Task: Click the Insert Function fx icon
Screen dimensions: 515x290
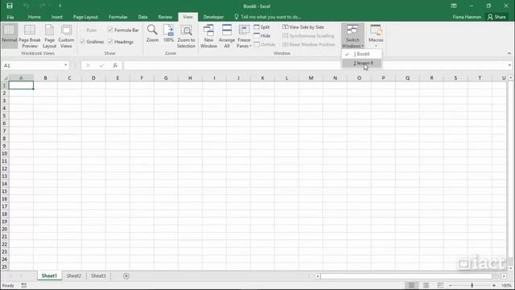Action: click(x=115, y=65)
